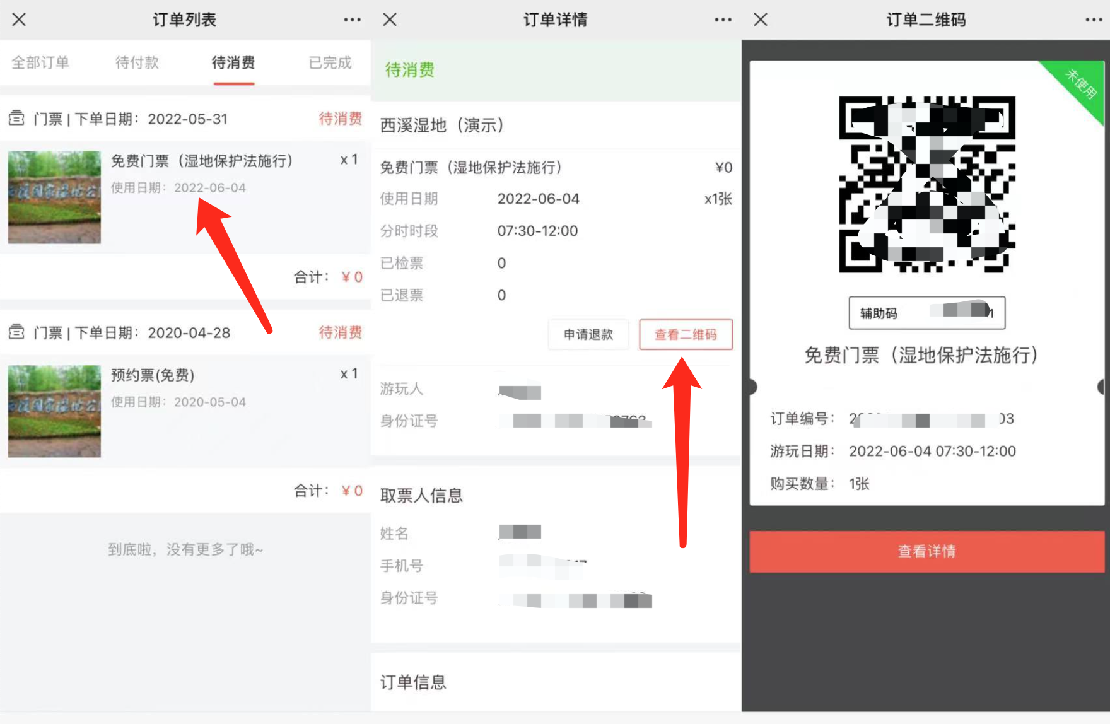Click 取票人信息 section heading

[x=421, y=496]
